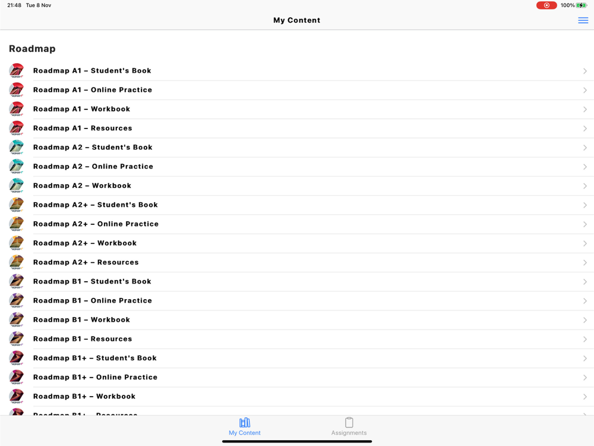Image resolution: width=594 pixels, height=446 pixels.
Task: Expand chevron for Roadmap A1 Resources
Action: point(585,128)
